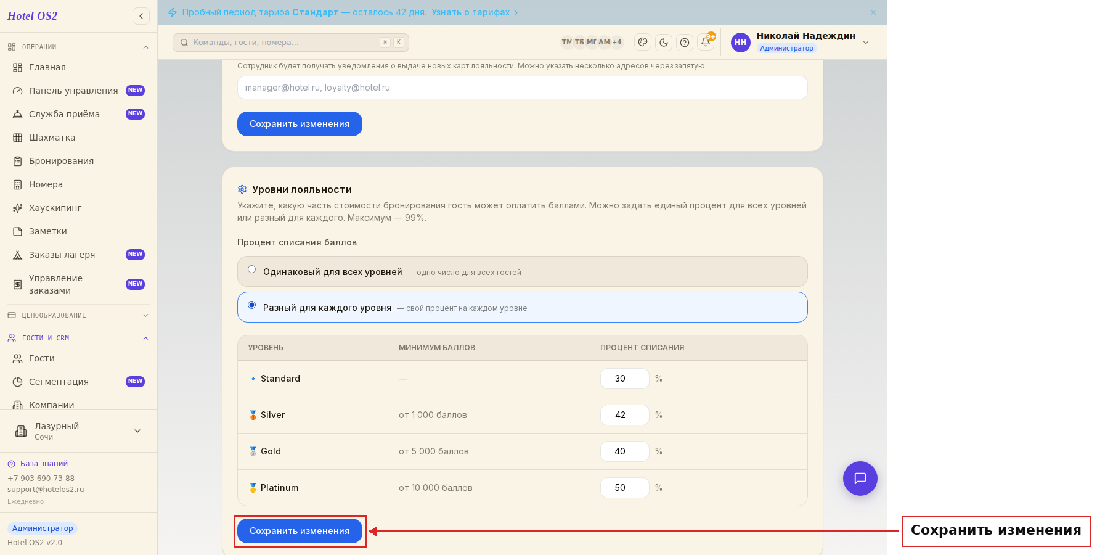
Task: Open the Лазурный hotel switcher dropdown
Action: [78, 431]
